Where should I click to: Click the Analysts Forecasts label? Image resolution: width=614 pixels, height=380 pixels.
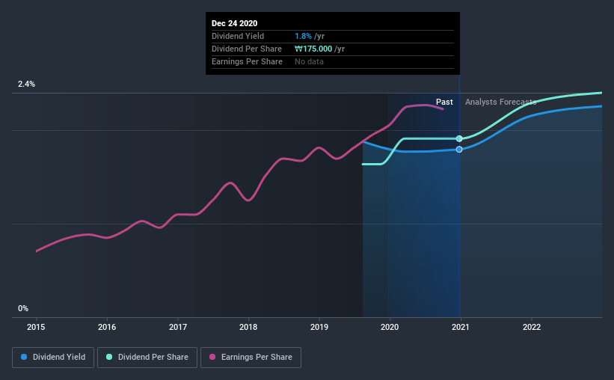click(501, 102)
